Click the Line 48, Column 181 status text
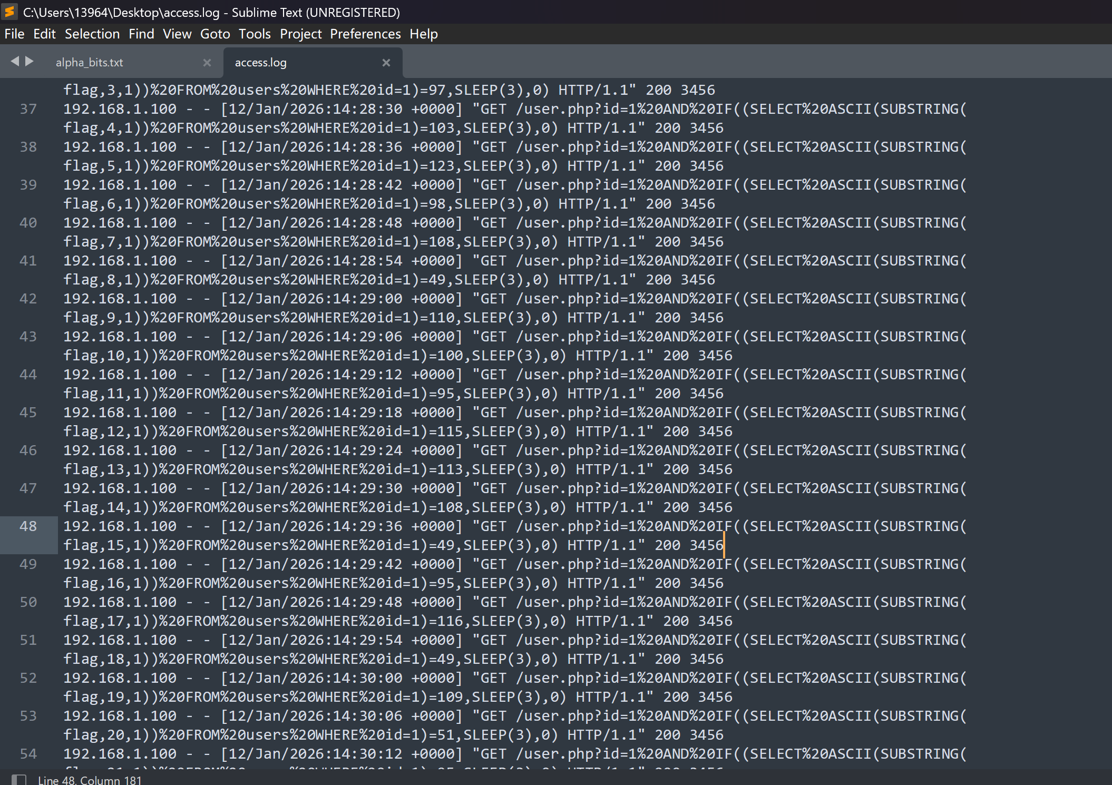This screenshot has width=1112, height=785. point(90,780)
